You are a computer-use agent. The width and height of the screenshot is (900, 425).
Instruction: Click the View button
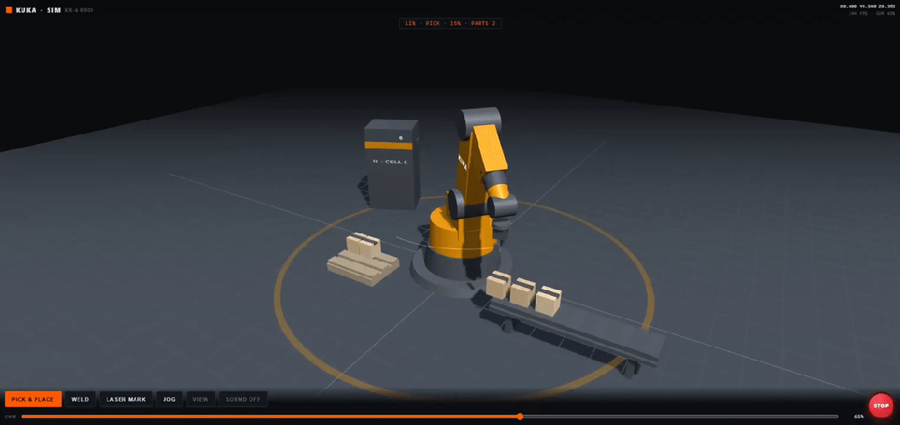(x=200, y=399)
